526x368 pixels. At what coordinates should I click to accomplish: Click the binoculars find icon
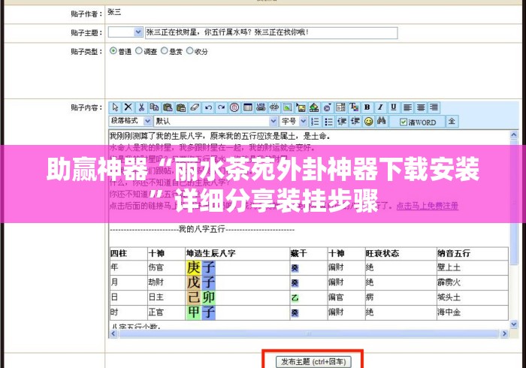coord(382,122)
